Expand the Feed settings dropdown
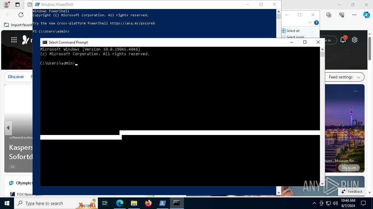This screenshot has height=209, width=373. coord(344,77)
